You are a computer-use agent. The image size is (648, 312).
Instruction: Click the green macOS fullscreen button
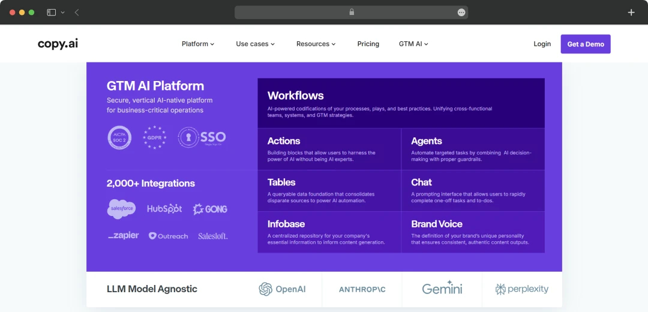[x=31, y=13]
